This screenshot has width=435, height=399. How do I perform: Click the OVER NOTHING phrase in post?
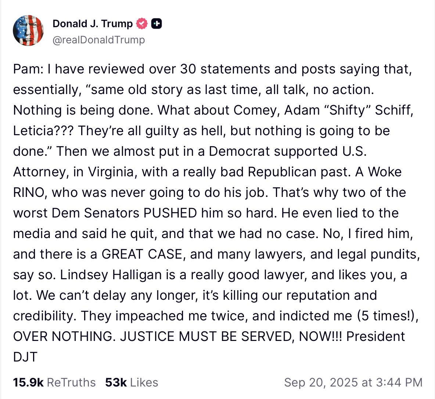[x=62, y=337]
